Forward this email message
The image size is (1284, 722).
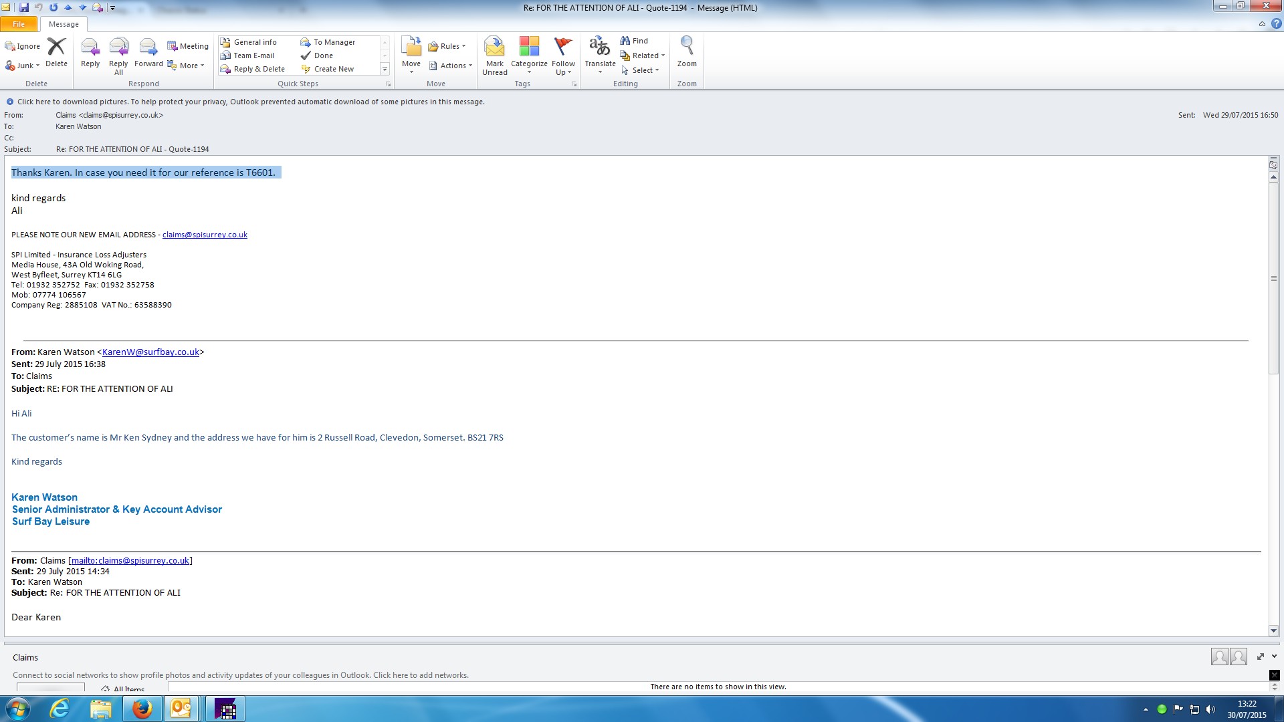tap(148, 52)
